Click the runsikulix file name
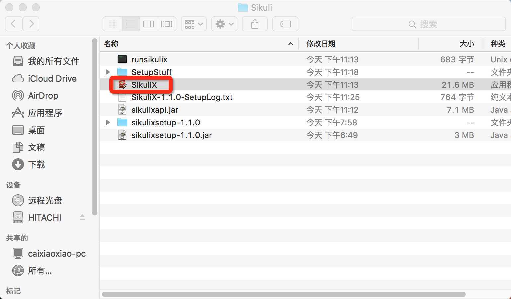The width and height of the screenshot is (511, 299). [x=149, y=59]
